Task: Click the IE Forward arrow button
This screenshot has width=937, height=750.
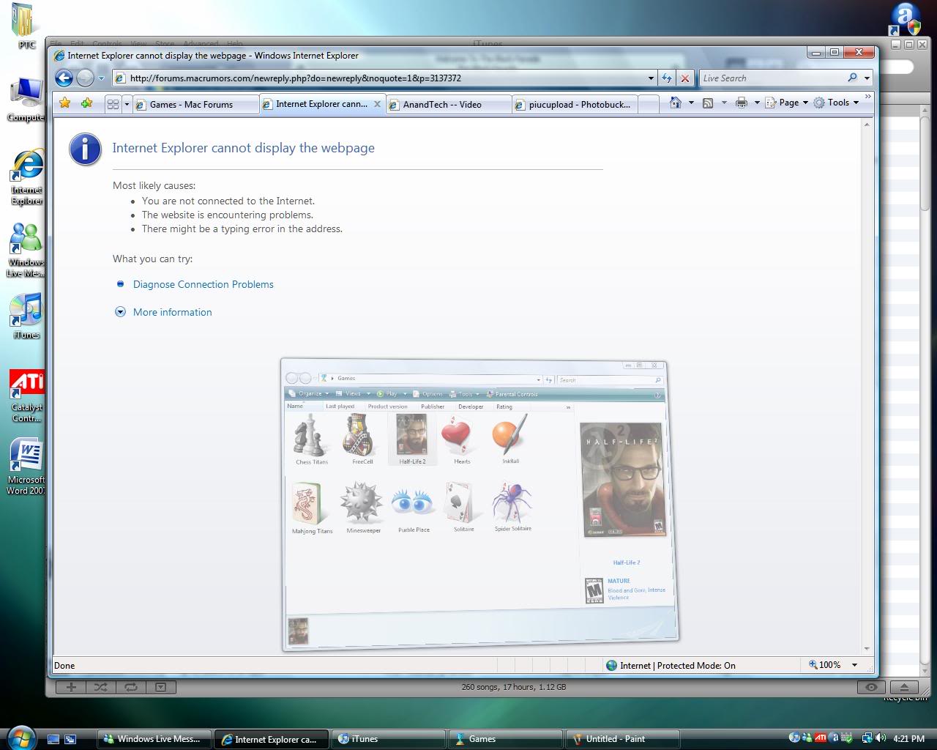Action: (86, 78)
